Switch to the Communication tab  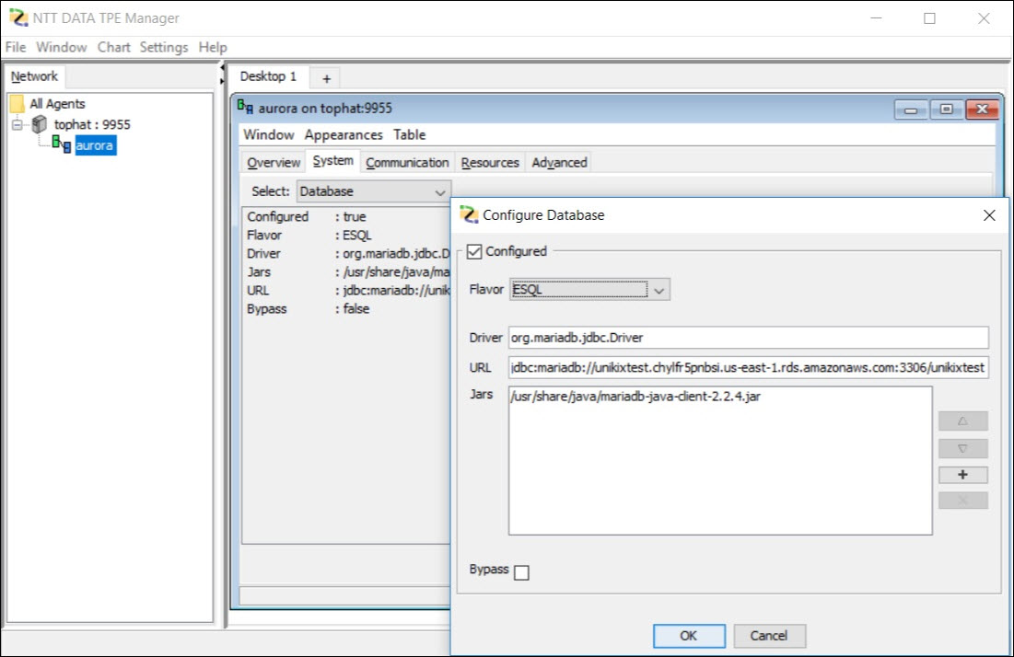click(407, 162)
